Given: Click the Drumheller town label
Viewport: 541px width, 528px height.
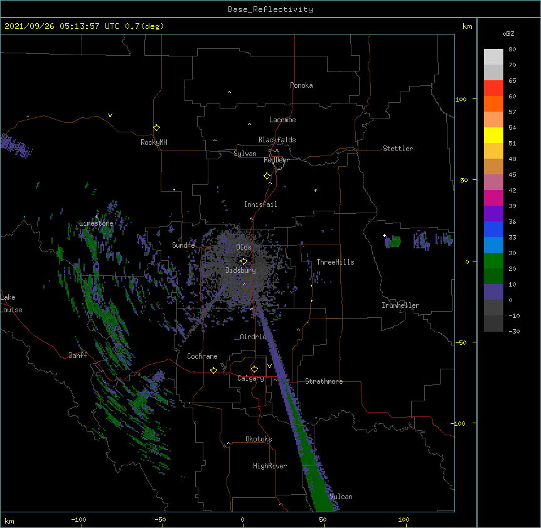Looking at the screenshot, I should coord(400,305).
